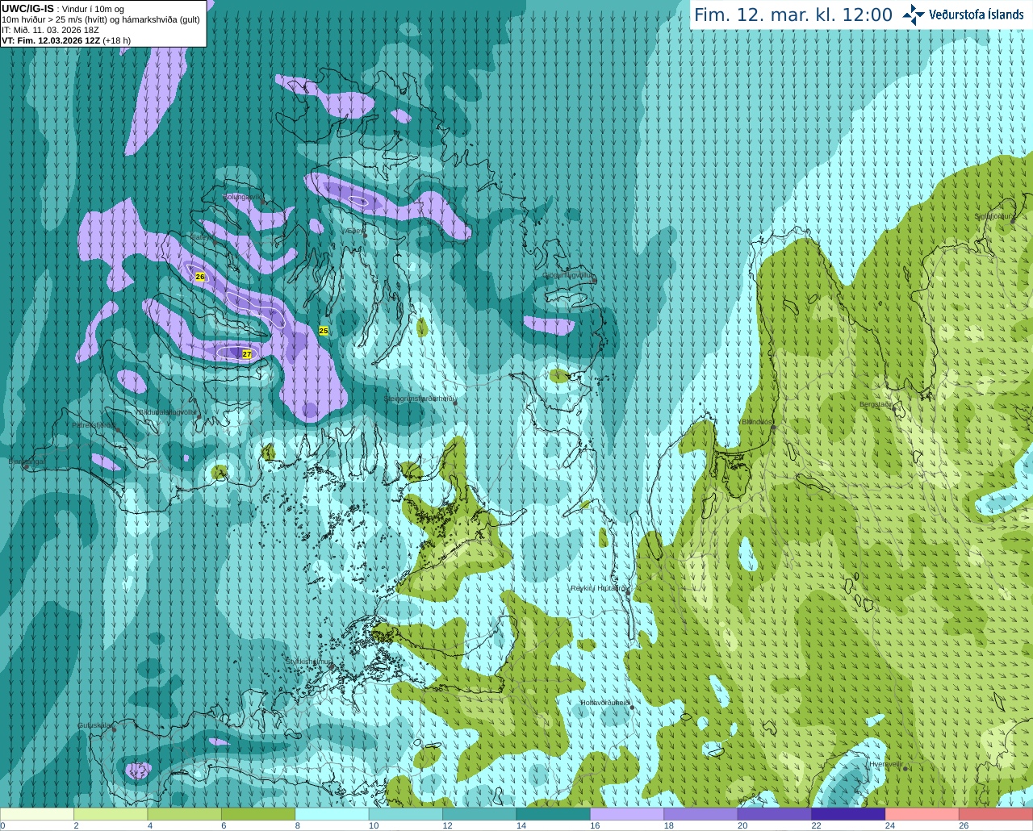Click the 10–12 m/s turquoise legend swatch
The image size is (1033, 831).
(406, 814)
